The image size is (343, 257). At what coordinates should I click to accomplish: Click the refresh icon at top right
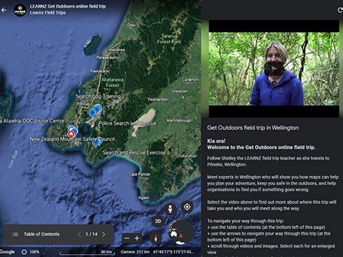(x=340, y=10)
